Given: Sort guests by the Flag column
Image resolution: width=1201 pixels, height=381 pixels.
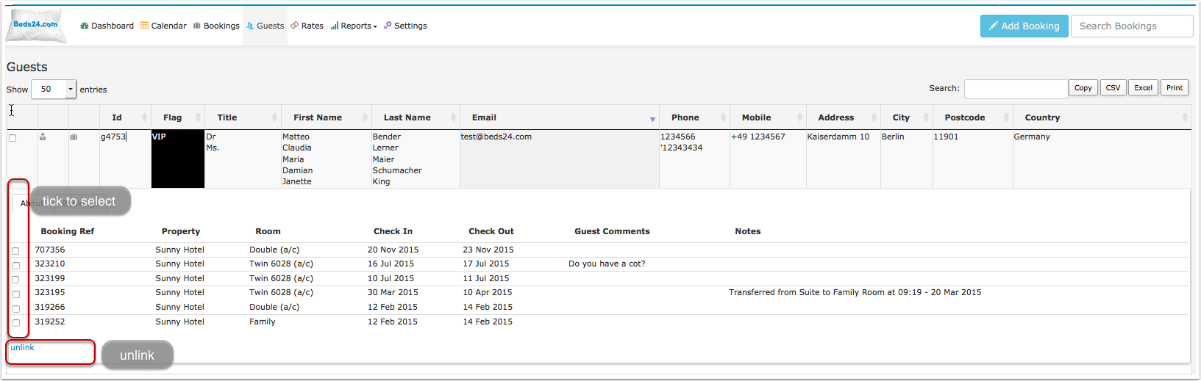Looking at the screenshot, I should point(178,117).
